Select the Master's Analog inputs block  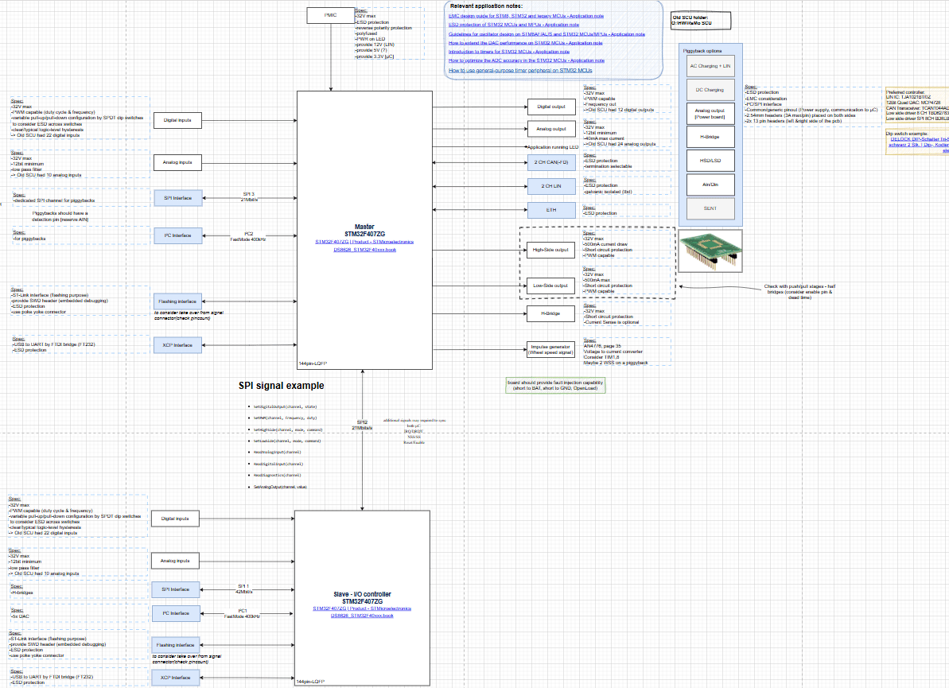(x=177, y=162)
